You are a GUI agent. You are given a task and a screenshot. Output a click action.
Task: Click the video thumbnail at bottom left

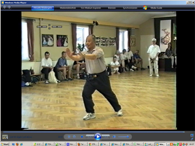point(5,137)
